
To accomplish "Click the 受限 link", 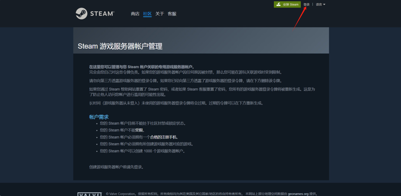I will (x=139, y=130).
